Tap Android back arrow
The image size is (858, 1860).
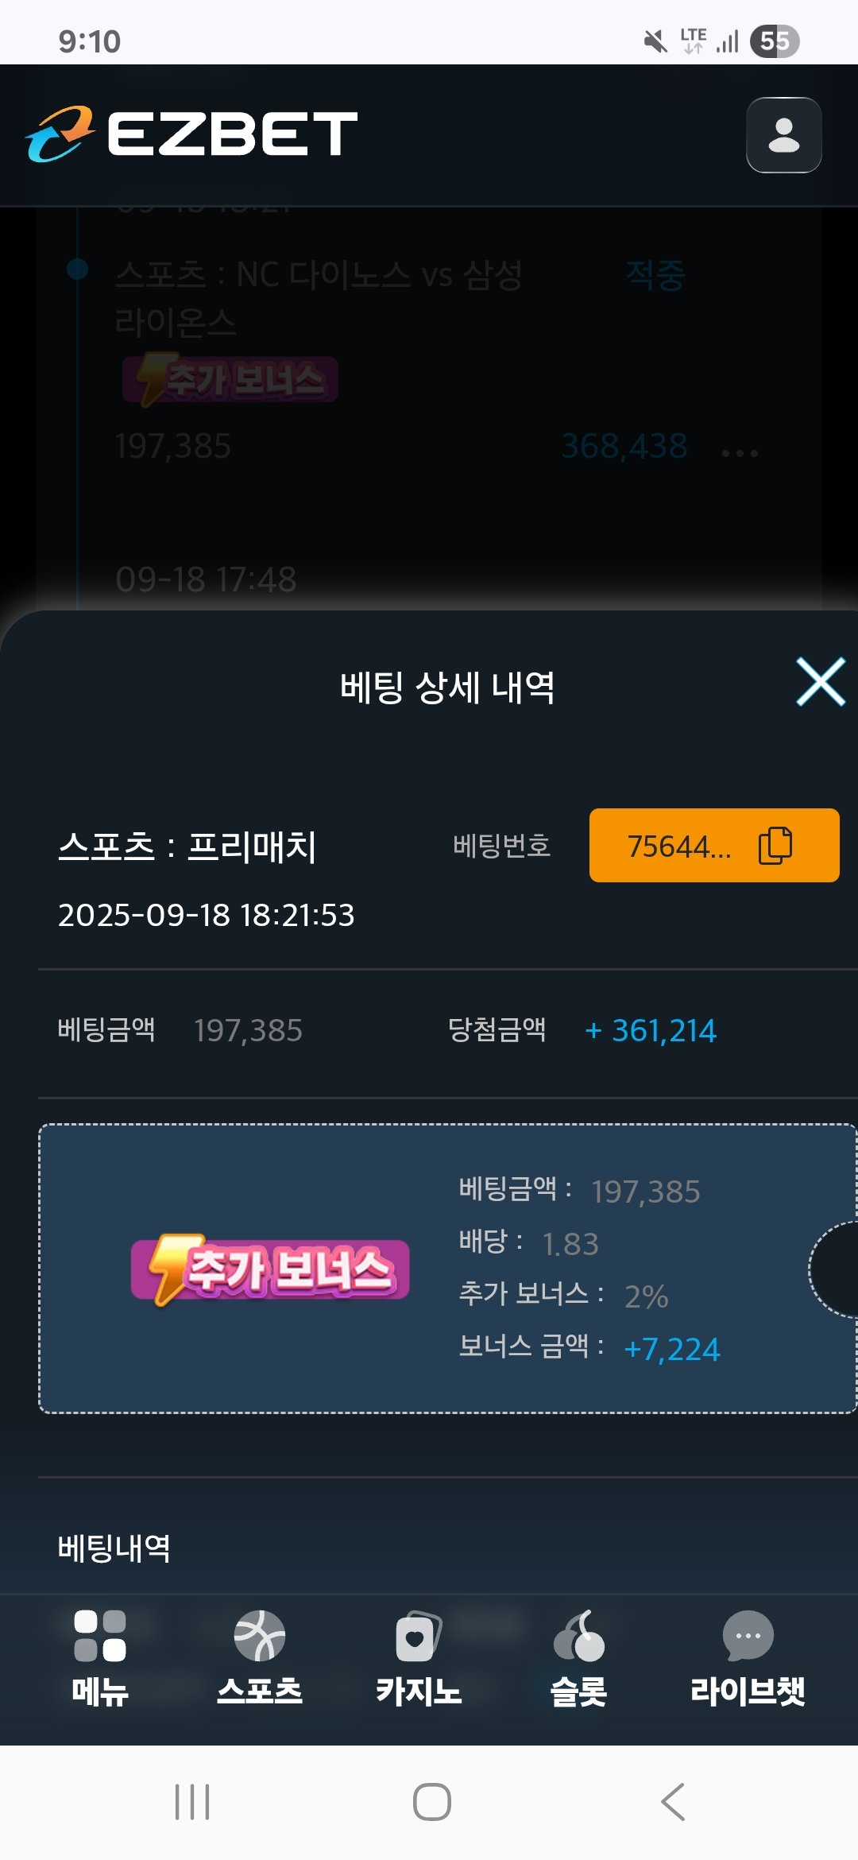[x=673, y=1802]
